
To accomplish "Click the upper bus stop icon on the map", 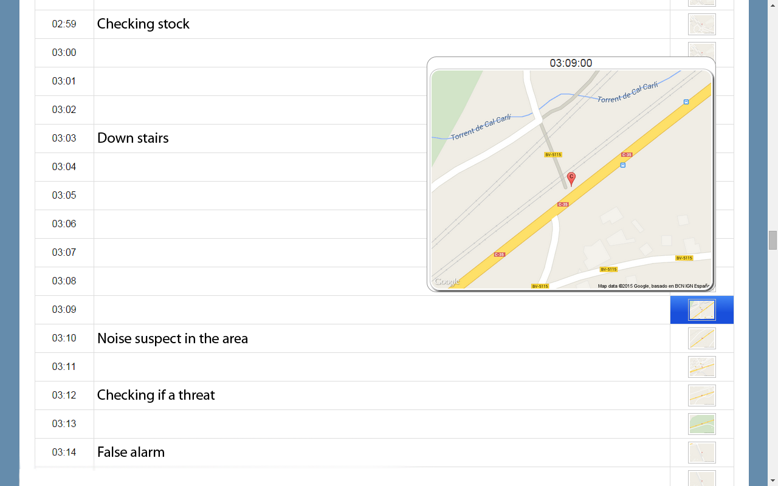I will coord(686,102).
